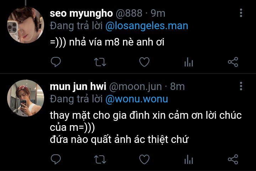This screenshot has width=256, height=171.
Task: View analytics for seo myungho's tweet
Action: (x=188, y=62)
